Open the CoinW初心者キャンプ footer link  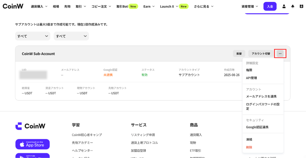tap(87, 135)
